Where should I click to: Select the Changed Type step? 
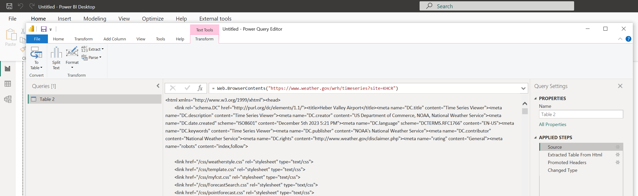point(563,170)
